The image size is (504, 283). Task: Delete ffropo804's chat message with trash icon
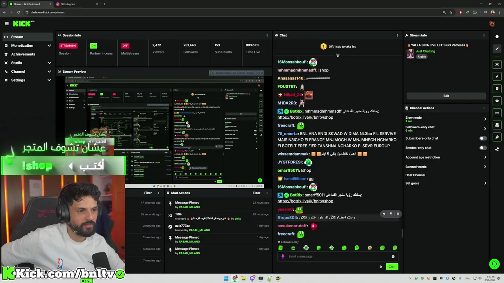tap(398, 214)
